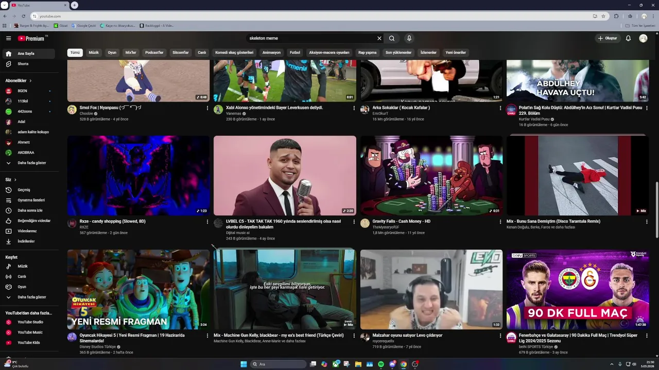Open Müzik under Keşfet
The width and height of the screenshot is (659, 370).
click(29, 266)
